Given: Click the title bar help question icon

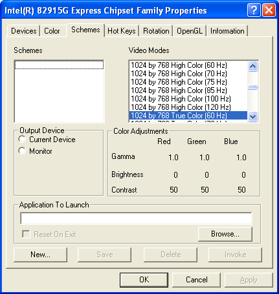Looking at the screenshot, I should pyautogui.click(x=254, y=10).
